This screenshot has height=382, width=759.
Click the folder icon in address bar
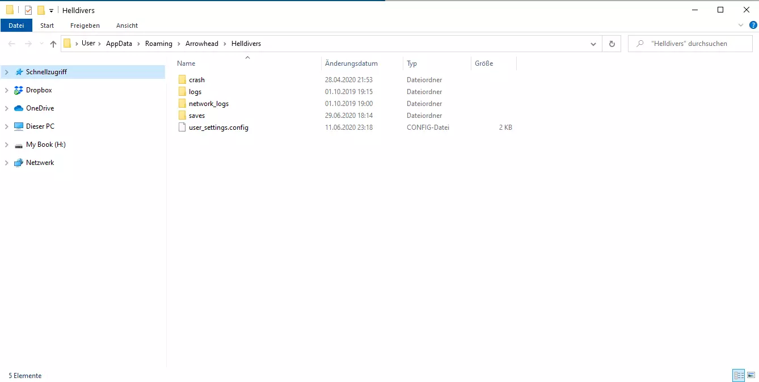pyautogui.click(x=68, y=44)
